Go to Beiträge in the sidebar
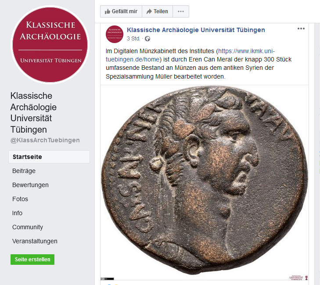The image size is (320, 285). click(24, 171)
